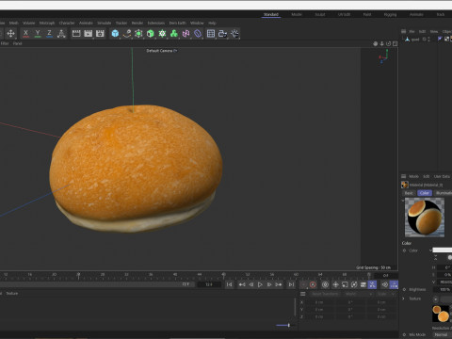The image size is (452, 339).
Task: Select the Color material tab
Action: [x=425, y=193]
